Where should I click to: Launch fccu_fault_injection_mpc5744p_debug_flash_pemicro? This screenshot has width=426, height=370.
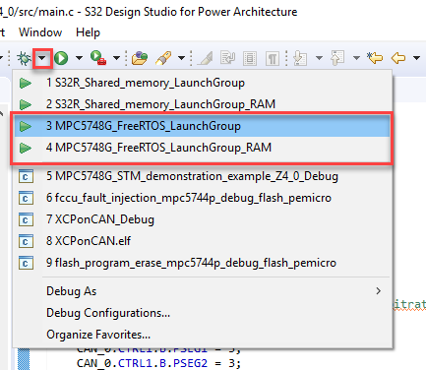[x=203, y=198]
